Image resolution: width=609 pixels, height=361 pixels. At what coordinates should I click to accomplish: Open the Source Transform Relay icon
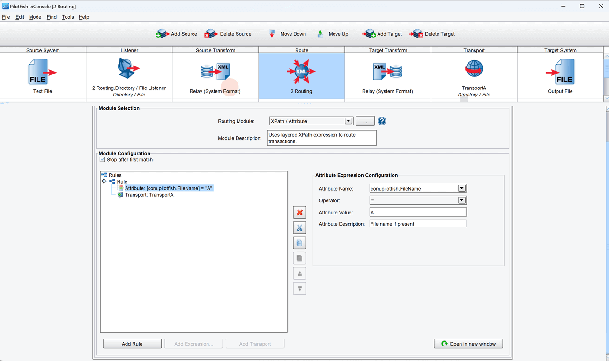[215, 71]
